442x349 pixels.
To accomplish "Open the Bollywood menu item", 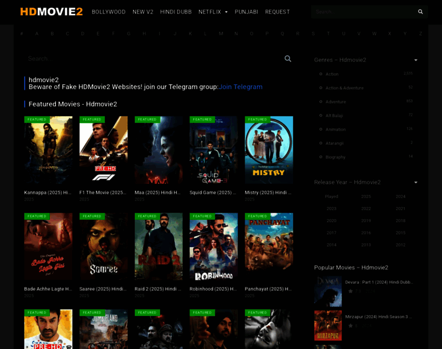I will [109, 12].
